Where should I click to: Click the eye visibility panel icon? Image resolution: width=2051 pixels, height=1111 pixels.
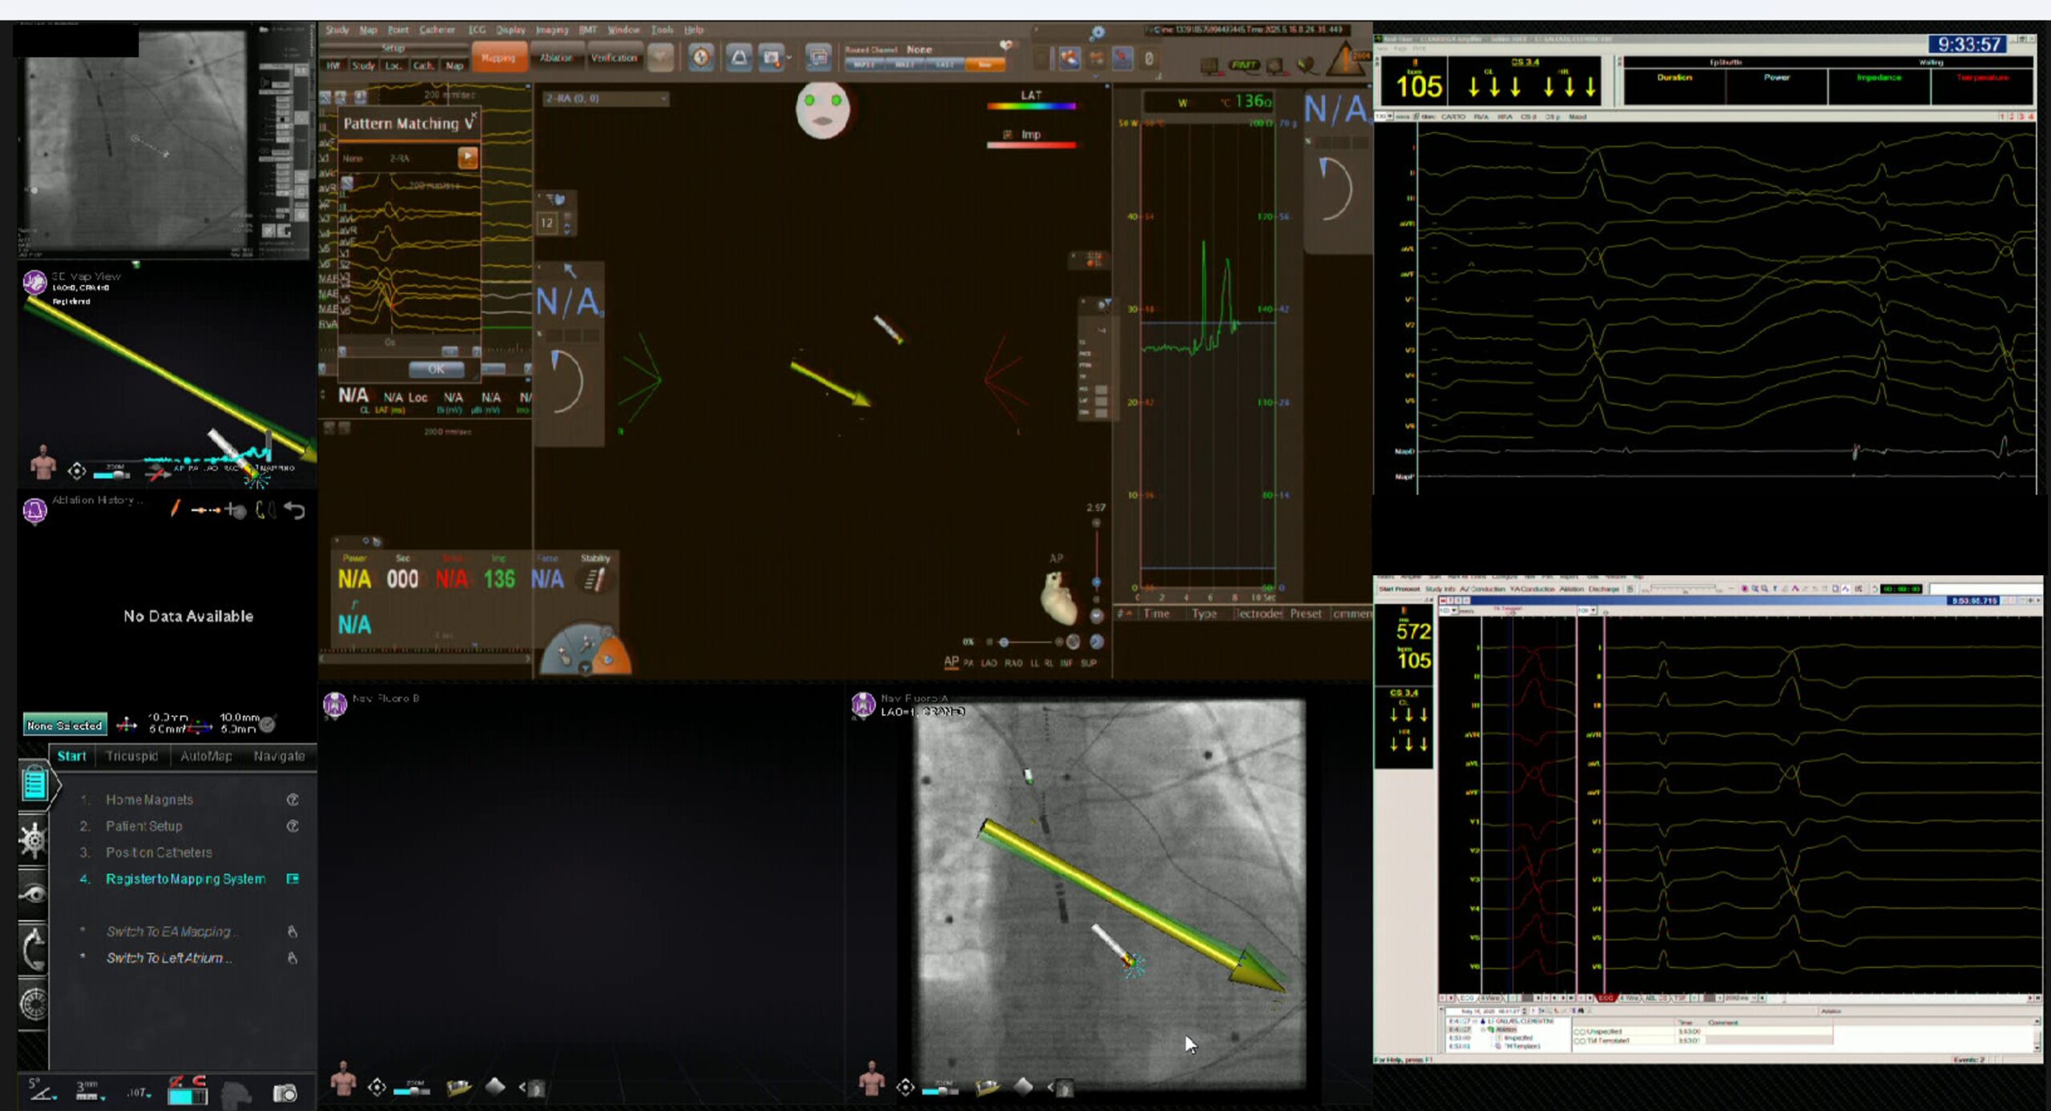pyautogui.click(x=33, y=894)
